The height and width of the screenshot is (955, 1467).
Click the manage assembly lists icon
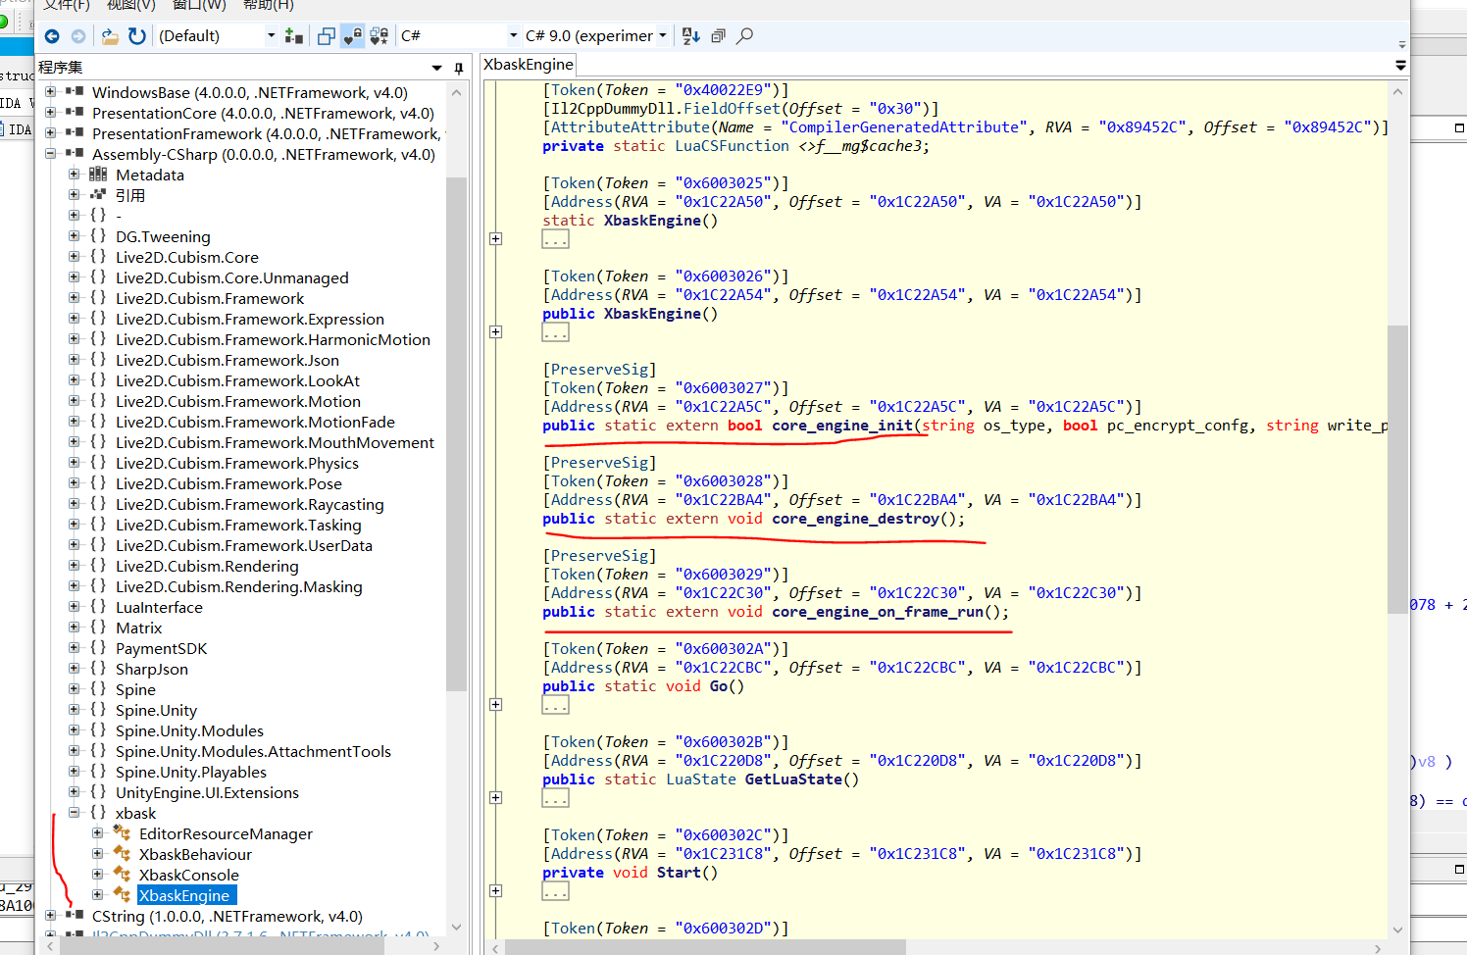click(x=293, y=36)
